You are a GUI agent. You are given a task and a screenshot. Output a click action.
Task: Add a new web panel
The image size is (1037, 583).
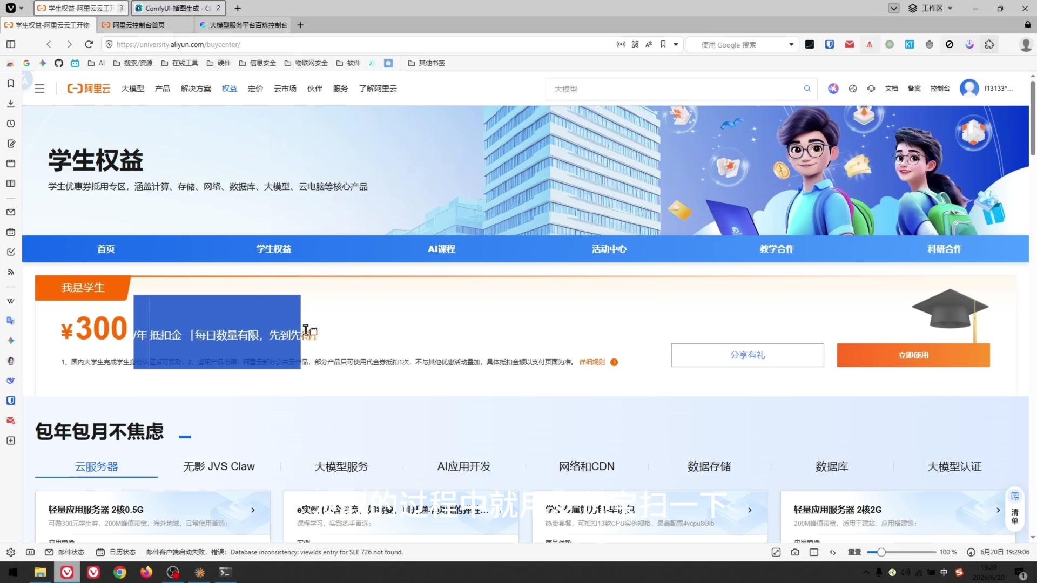coord(10,440)
